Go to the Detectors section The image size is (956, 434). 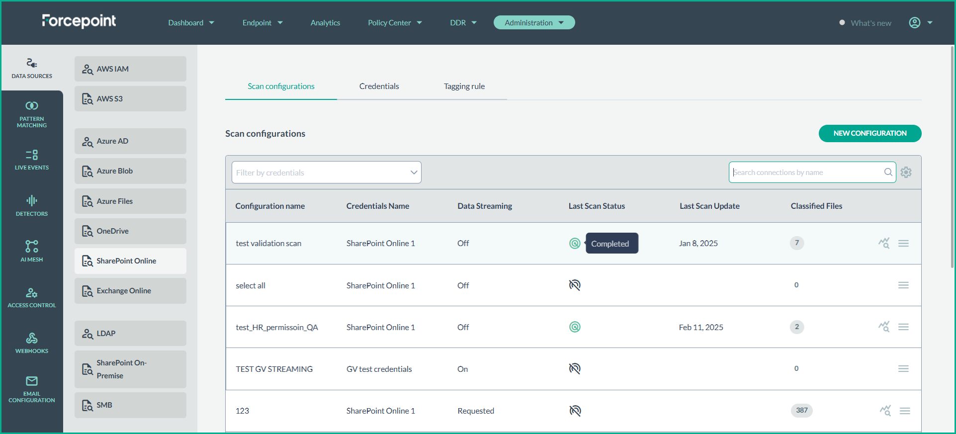(x=32, y=205)
